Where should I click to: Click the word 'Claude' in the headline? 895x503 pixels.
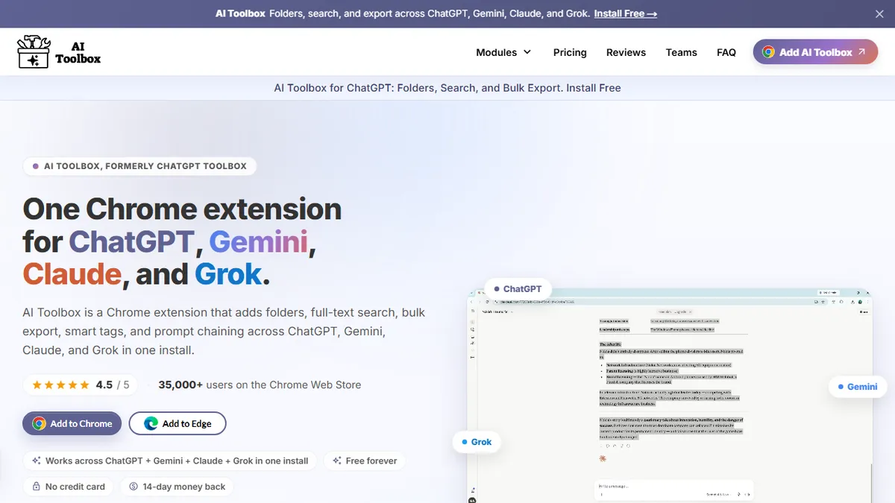pyautogui.click(x=72, y=274)
